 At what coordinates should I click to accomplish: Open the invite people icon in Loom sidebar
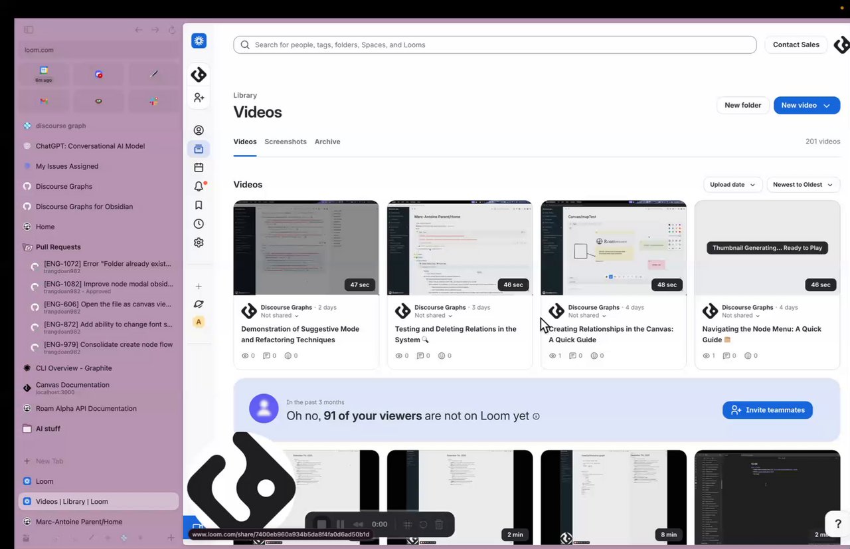199,98
